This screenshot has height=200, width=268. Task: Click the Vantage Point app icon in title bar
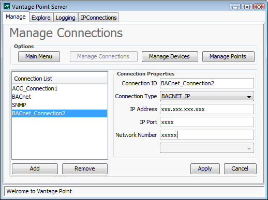pyautogui.click(x=7, y=7)
